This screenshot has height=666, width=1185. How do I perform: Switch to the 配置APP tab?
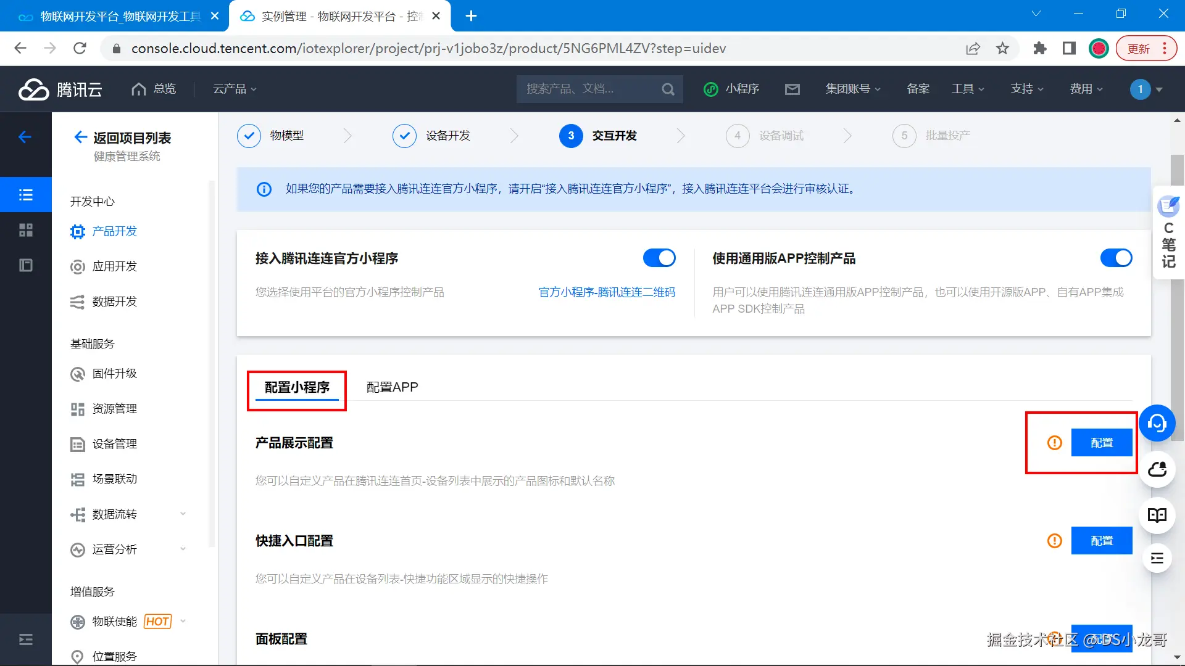(392, 387)
